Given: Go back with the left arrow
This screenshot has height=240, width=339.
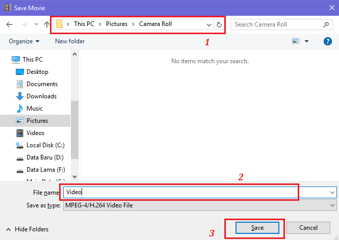Looking at the screenshot, I should coord(9,24).
